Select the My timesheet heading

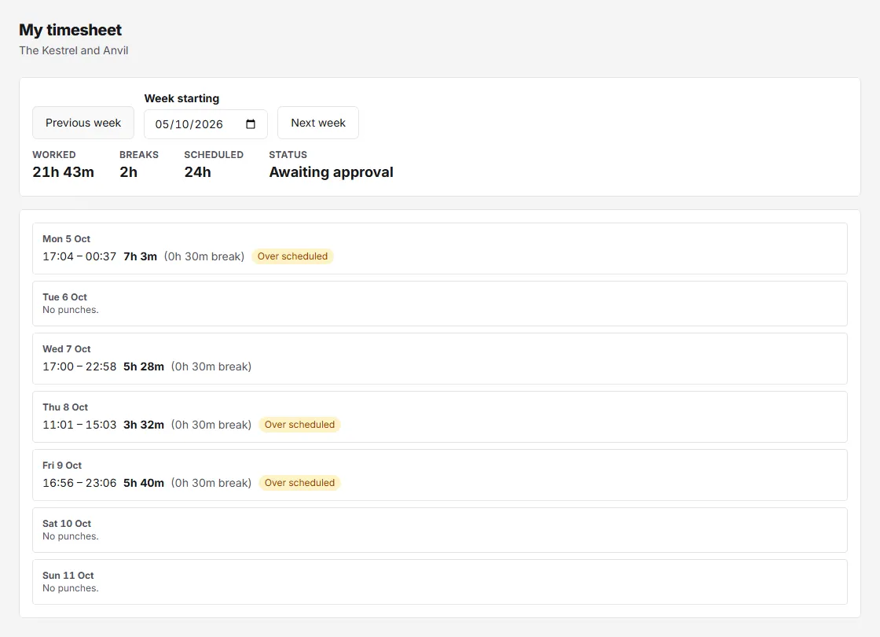[x=70, y=30]
